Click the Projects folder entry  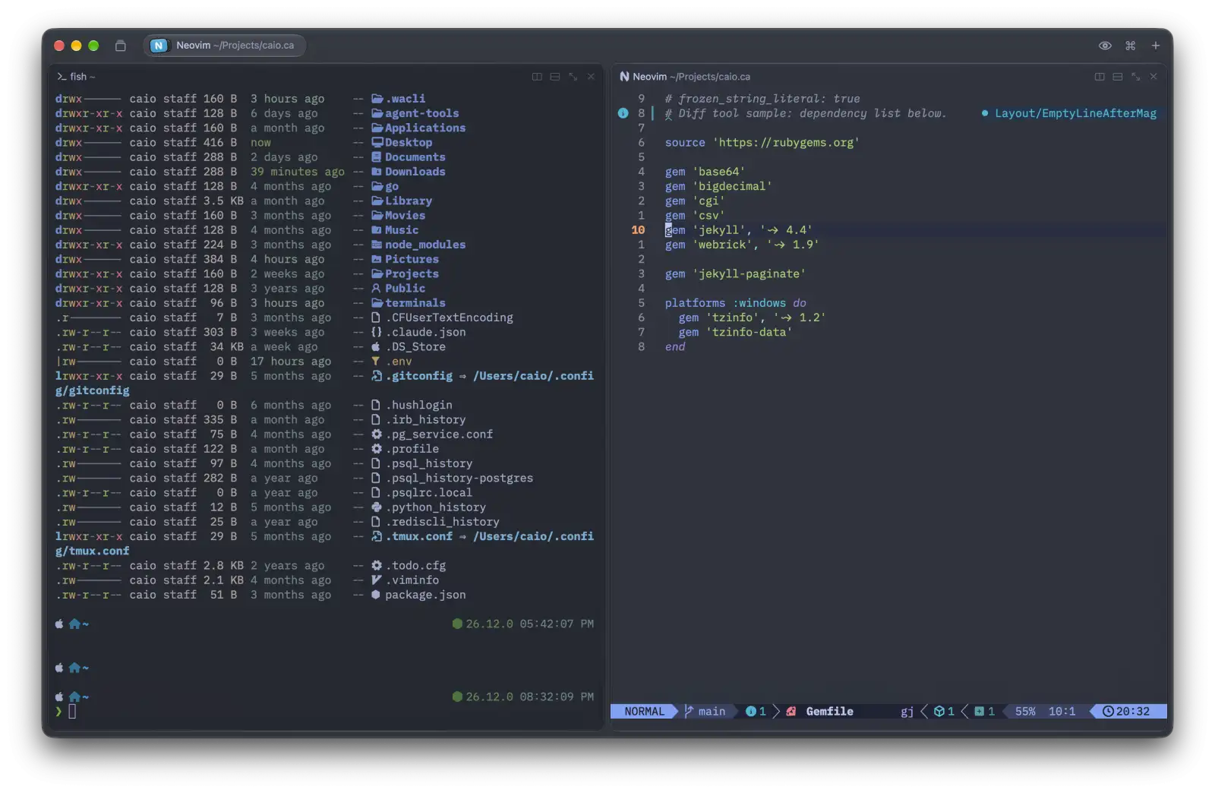(405, 274)
